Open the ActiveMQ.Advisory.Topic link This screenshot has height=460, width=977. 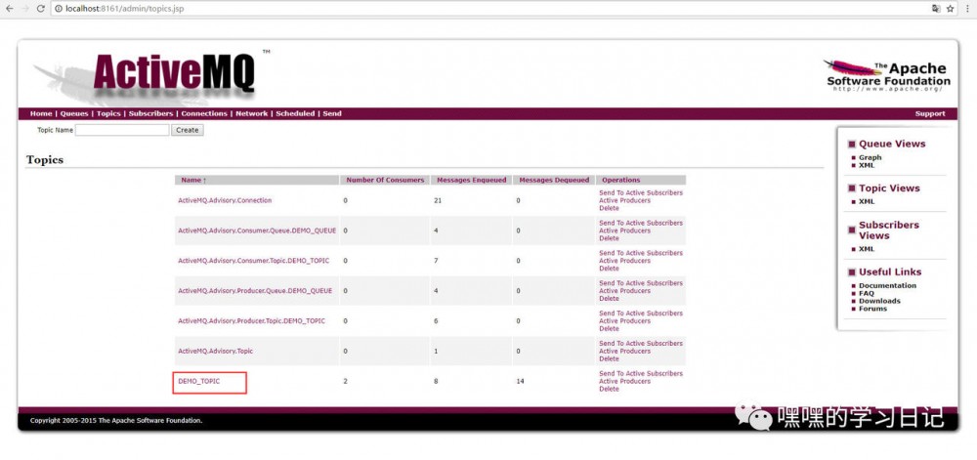[216, 351]
